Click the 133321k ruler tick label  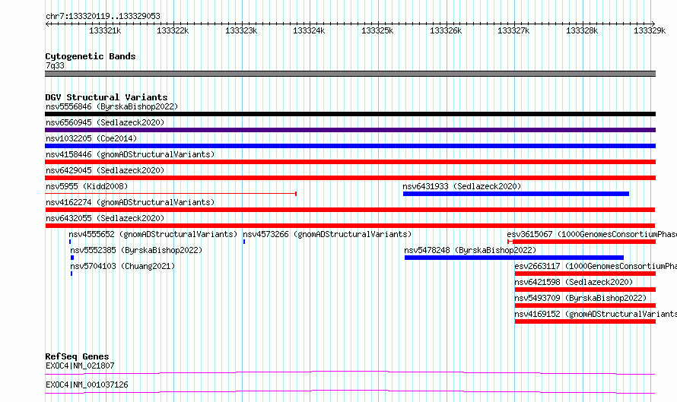(105, 30)
